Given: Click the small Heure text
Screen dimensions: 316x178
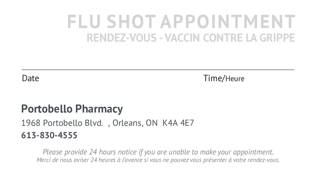Looking at the screenshot, I should tap(235, 79).
